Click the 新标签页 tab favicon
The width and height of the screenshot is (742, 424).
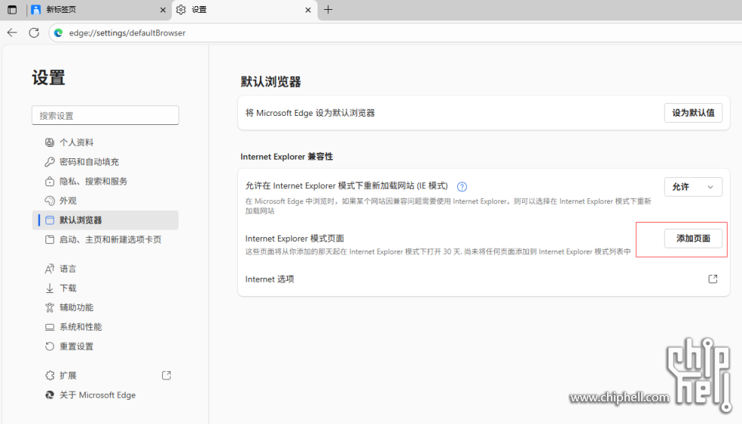36,9
